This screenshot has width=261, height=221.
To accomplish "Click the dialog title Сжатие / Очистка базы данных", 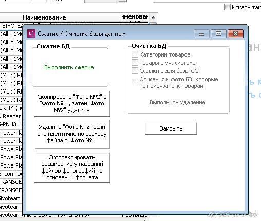I will click(82, 34).
